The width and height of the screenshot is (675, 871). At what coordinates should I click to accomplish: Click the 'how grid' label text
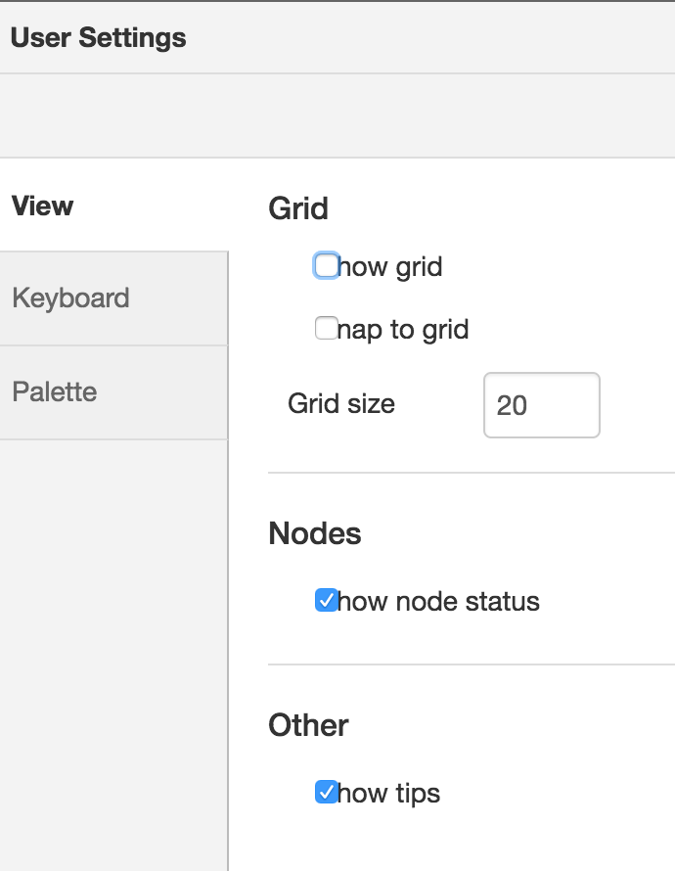389,266
